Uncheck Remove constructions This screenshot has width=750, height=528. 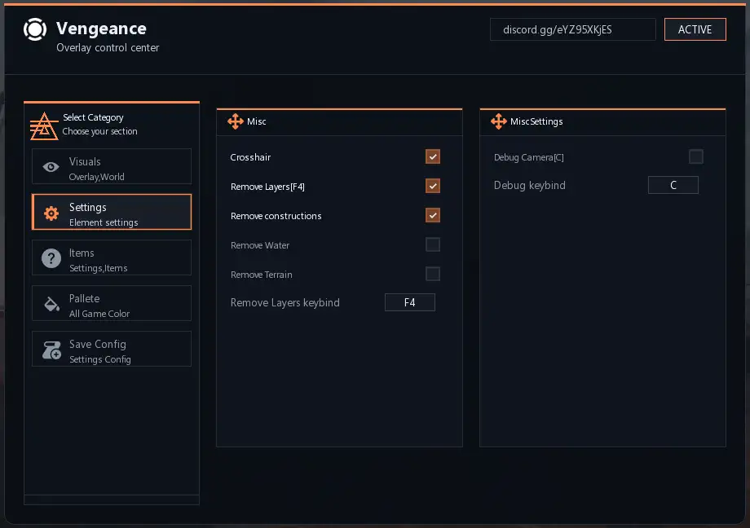(432, 215)
